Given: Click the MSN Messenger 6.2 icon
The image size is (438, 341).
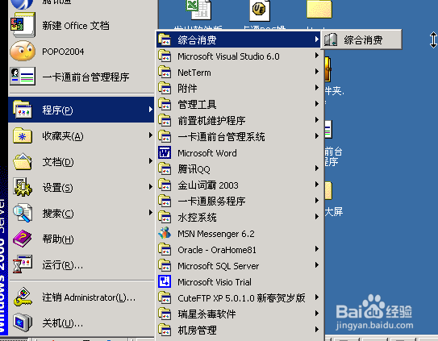Looking at the screenshot, I should pos(165,233).
